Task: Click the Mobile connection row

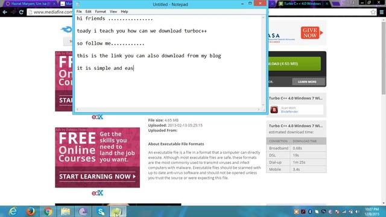Action: coord(296,169)
